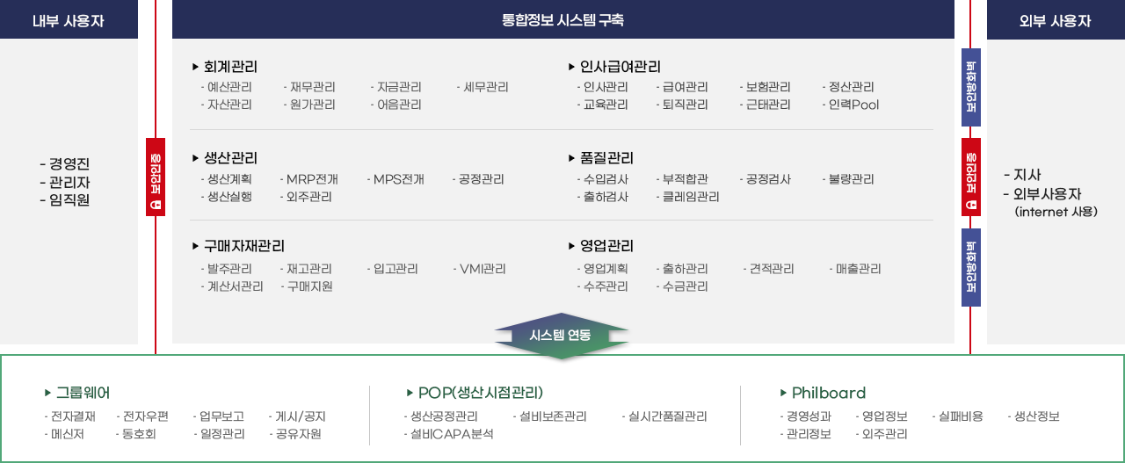Click the lock icon on the left 보안인증 badge
The height and width of the screenshot is (463, 1125).
[156, 205]
